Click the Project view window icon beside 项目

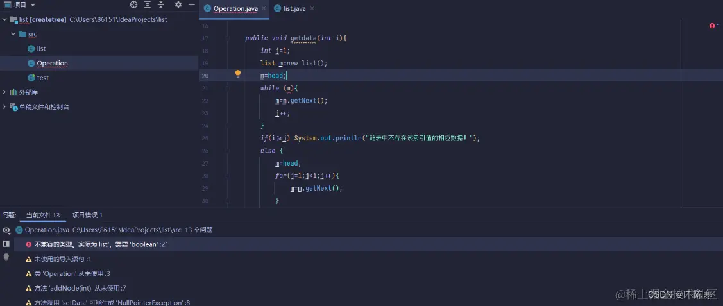(x=7, y=4)
